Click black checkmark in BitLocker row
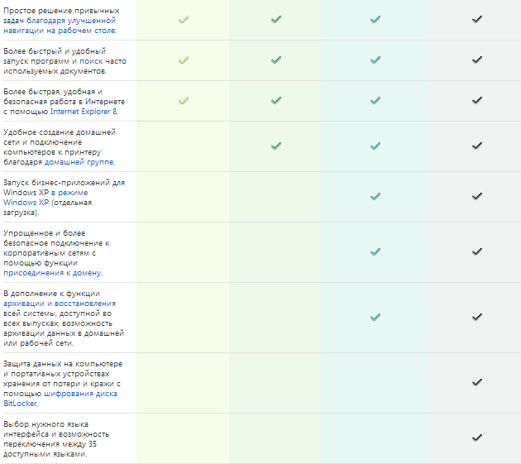 477,383
